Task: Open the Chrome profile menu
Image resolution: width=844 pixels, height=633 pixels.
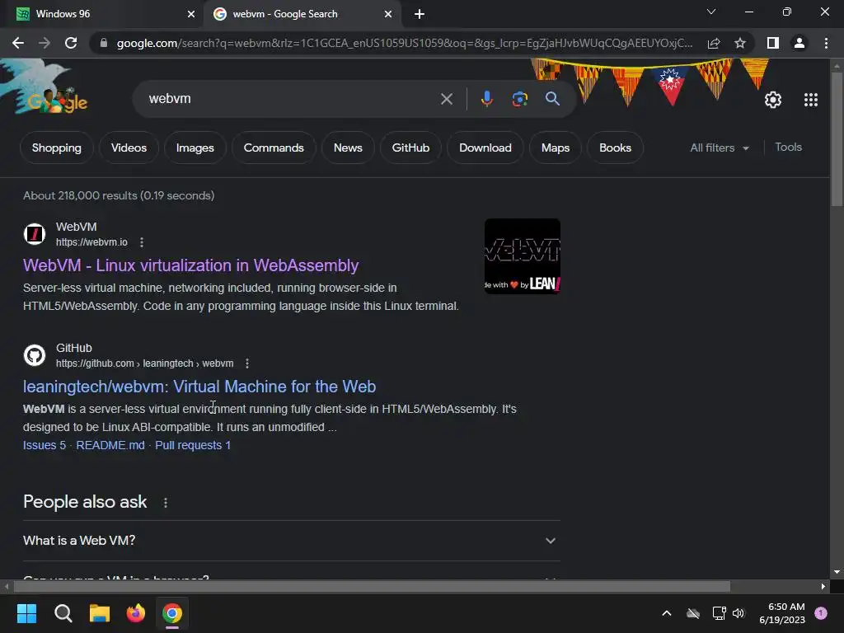Action: pyautogui.click(x=799, y=43)
